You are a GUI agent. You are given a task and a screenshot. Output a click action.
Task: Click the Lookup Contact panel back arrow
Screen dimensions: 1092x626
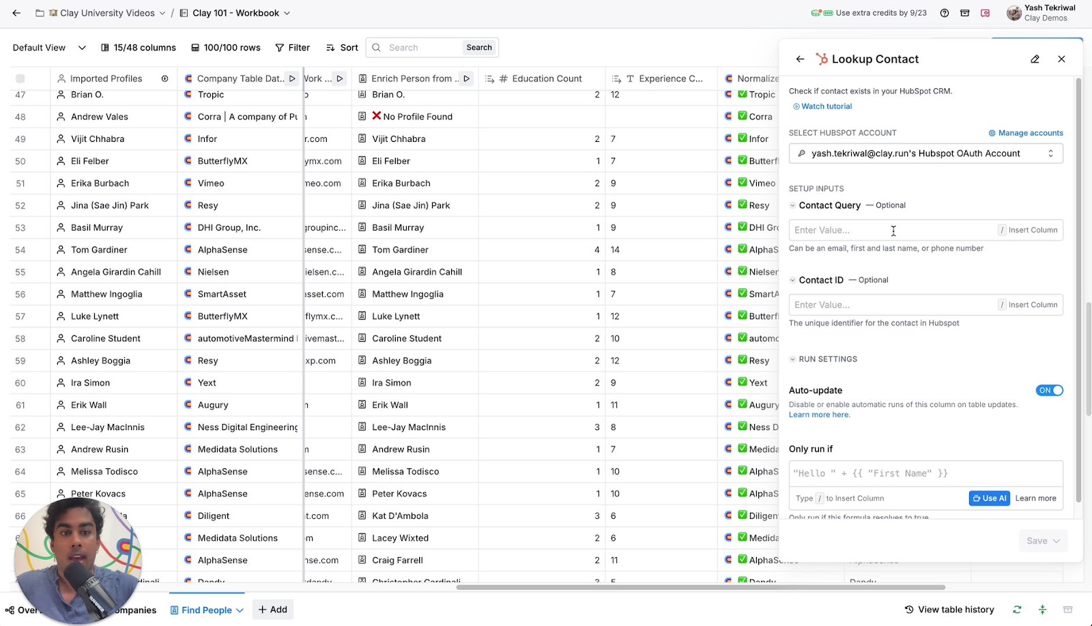tap(800, 59)
